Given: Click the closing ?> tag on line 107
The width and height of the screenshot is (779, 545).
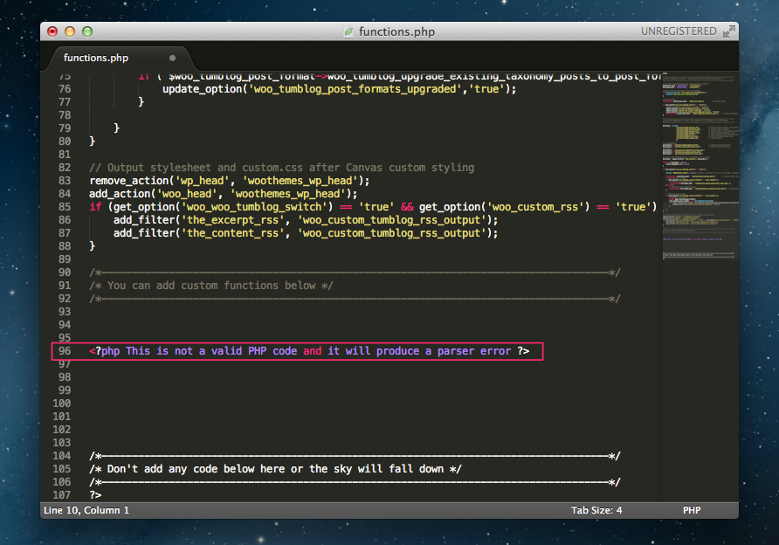Looking at the screenshot, I should (95, 495).
